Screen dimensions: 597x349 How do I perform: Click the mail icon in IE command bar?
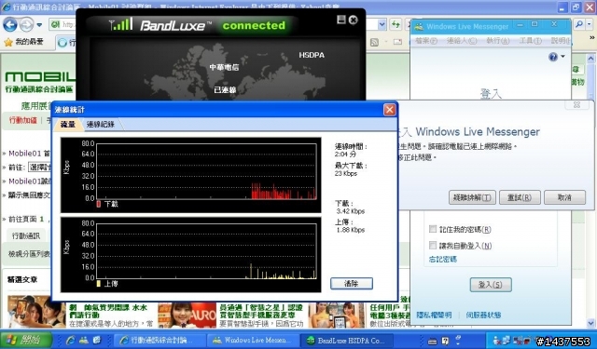[x=397, y=42]
